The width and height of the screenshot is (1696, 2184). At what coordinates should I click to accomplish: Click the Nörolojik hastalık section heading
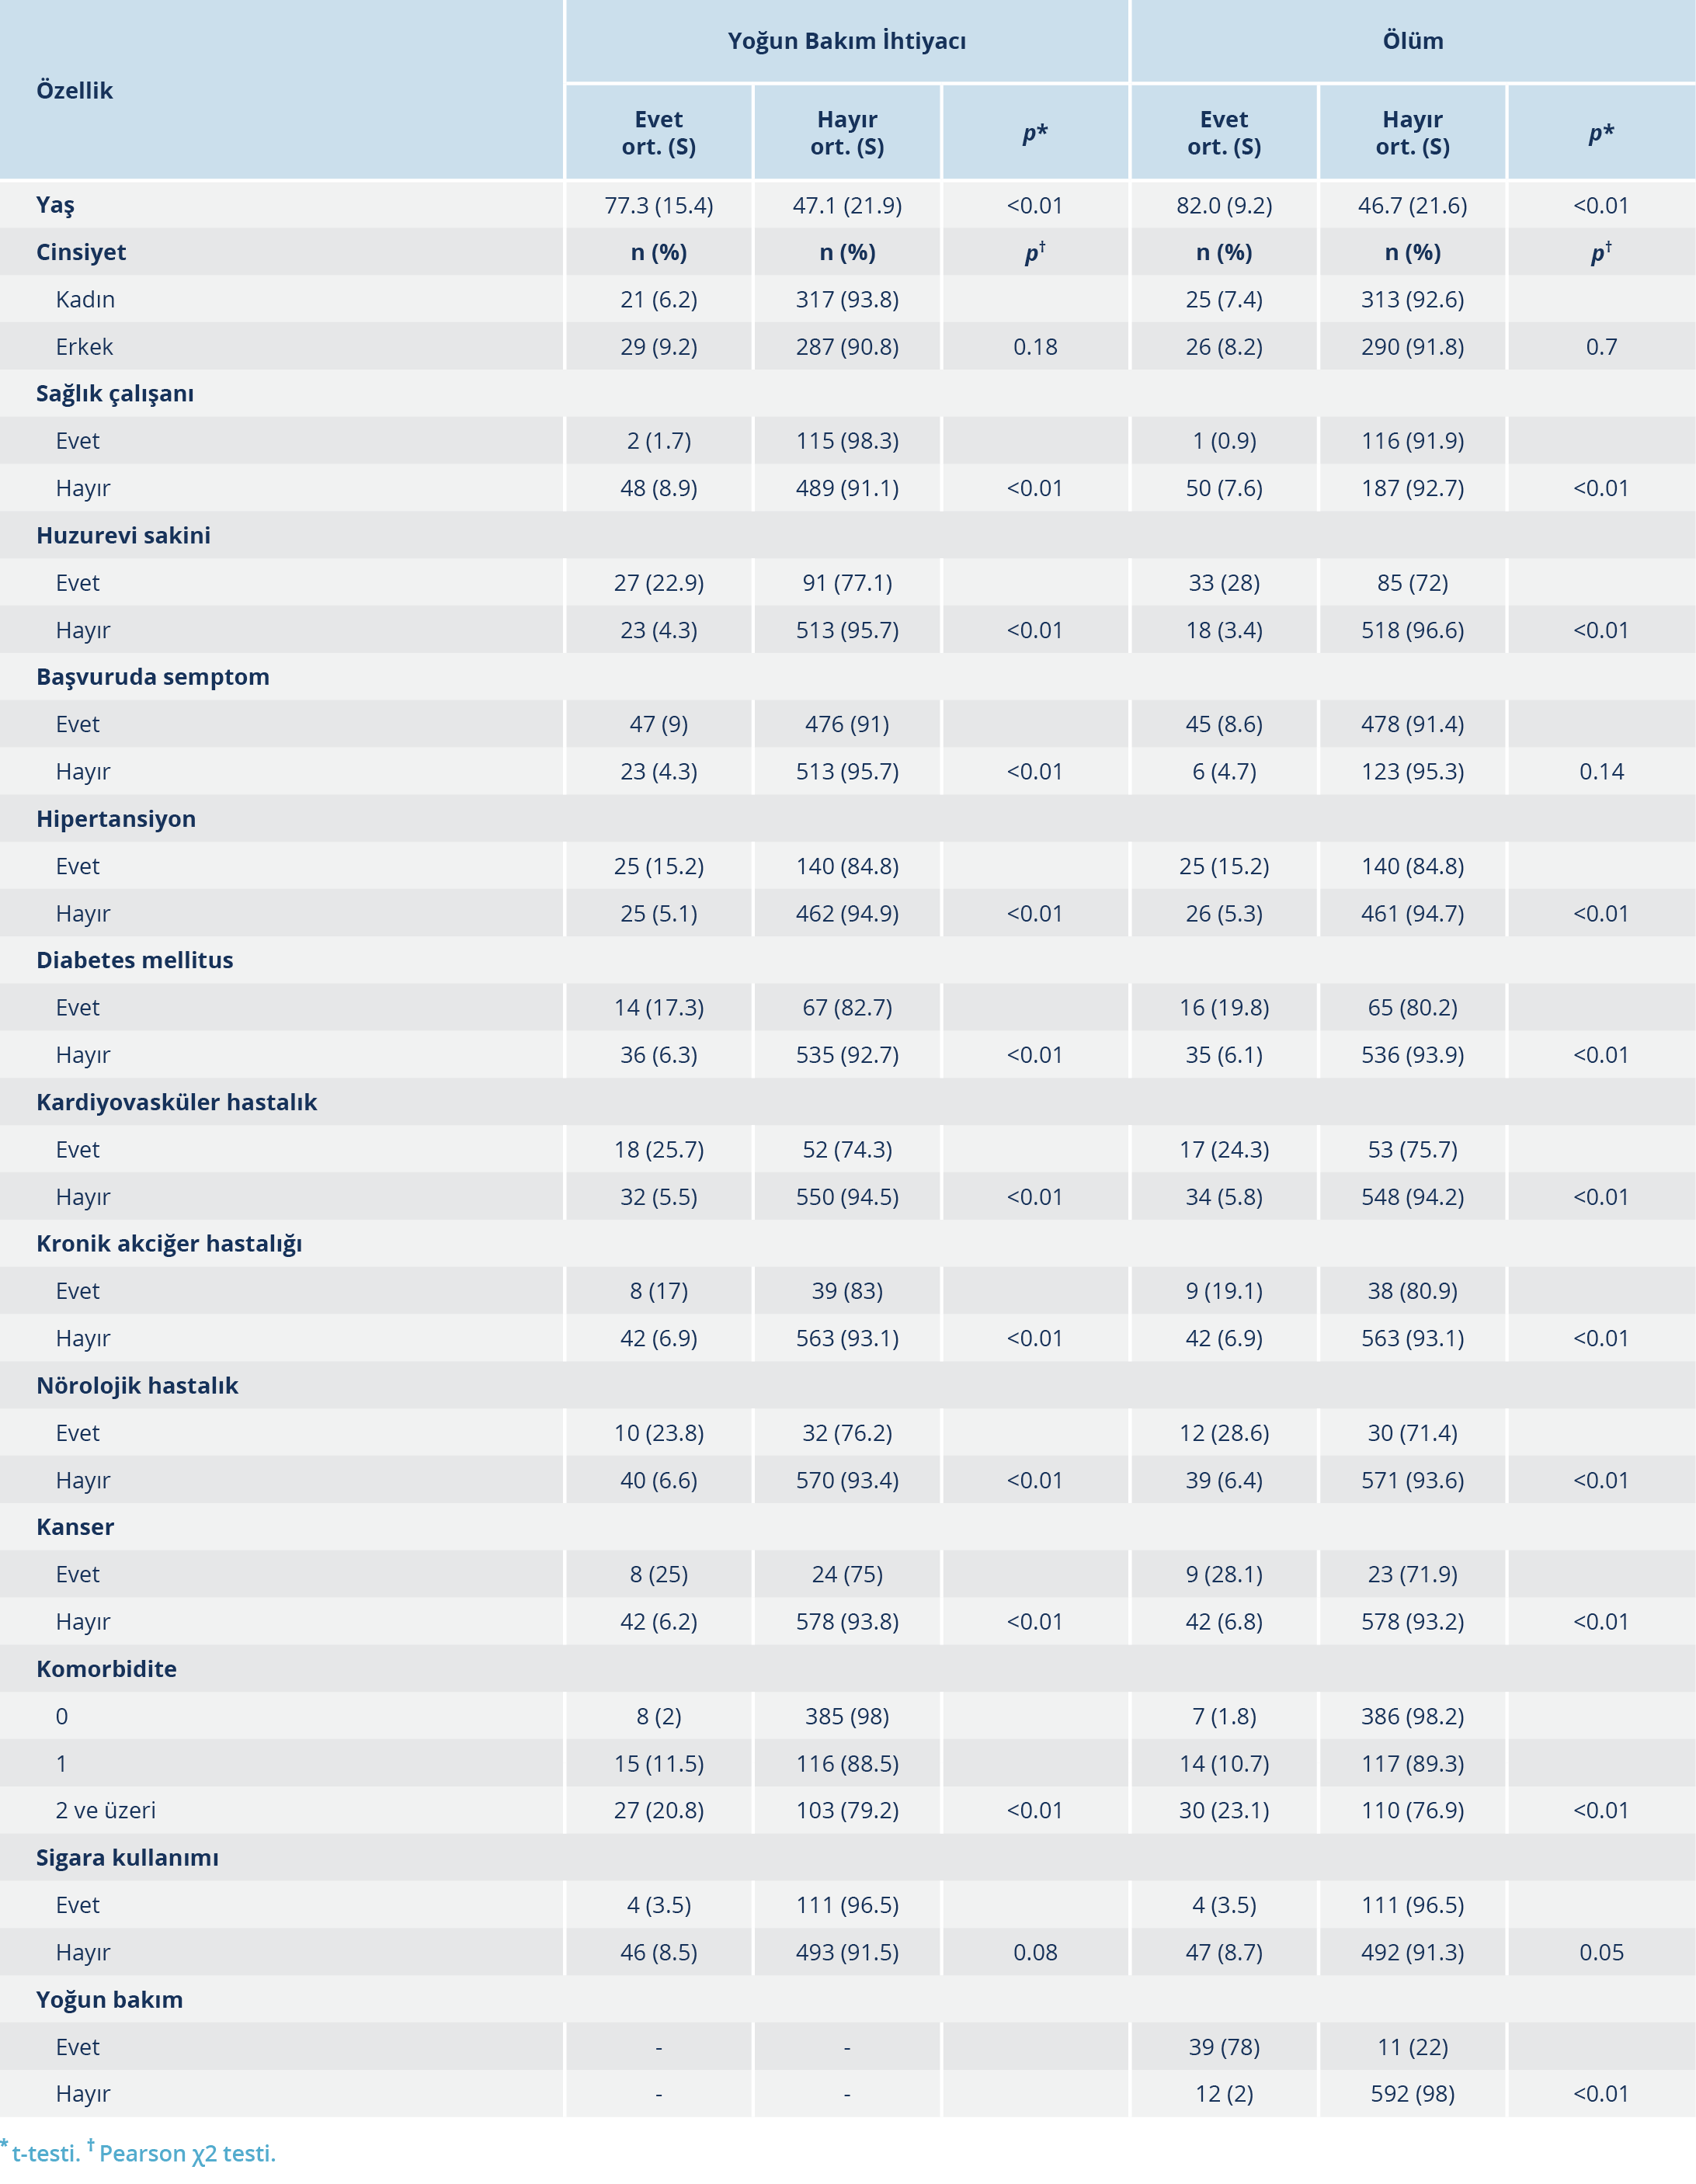click(137, 1386)
